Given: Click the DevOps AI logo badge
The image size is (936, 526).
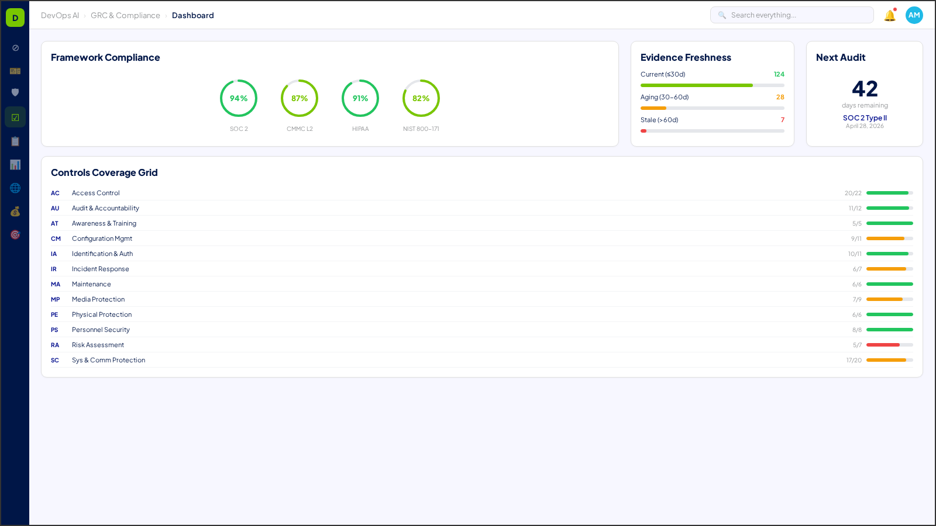Looking at the screenshot, I should (x=15, y=17).
